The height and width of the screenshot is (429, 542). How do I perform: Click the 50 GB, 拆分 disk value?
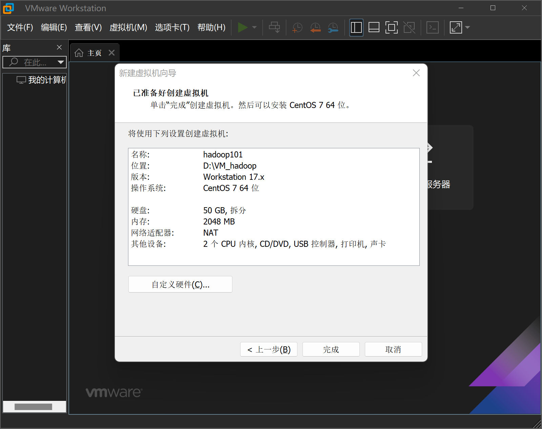point(225,211)
